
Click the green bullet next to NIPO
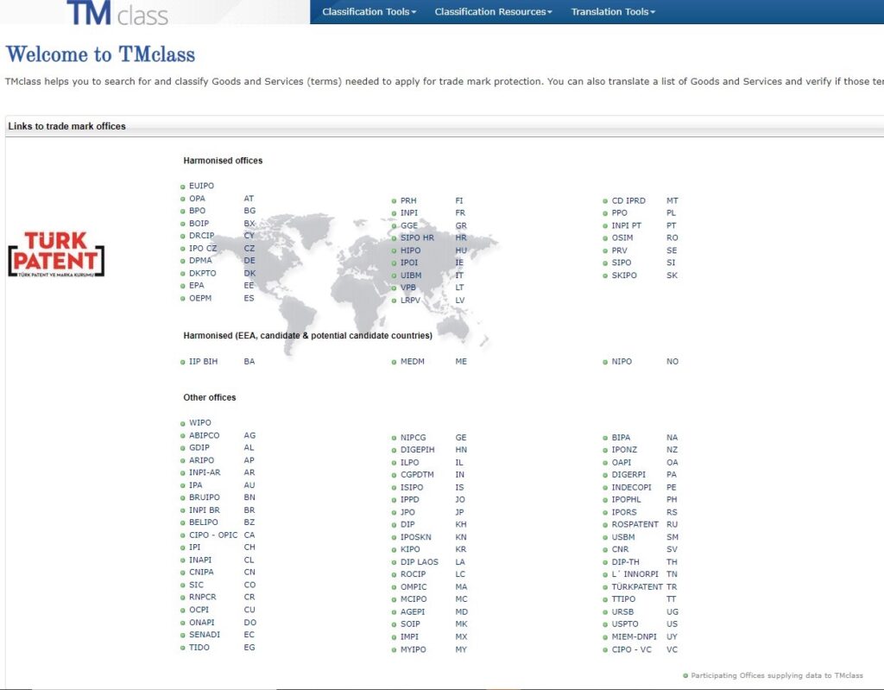(x=605, y=362)
